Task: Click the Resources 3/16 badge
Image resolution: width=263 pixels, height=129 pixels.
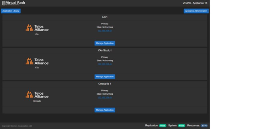Action: [204, 126]
